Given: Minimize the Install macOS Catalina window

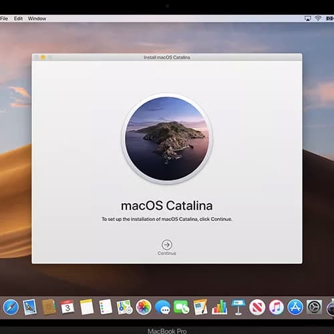Looking at the screenshot, I should [43, 57].
